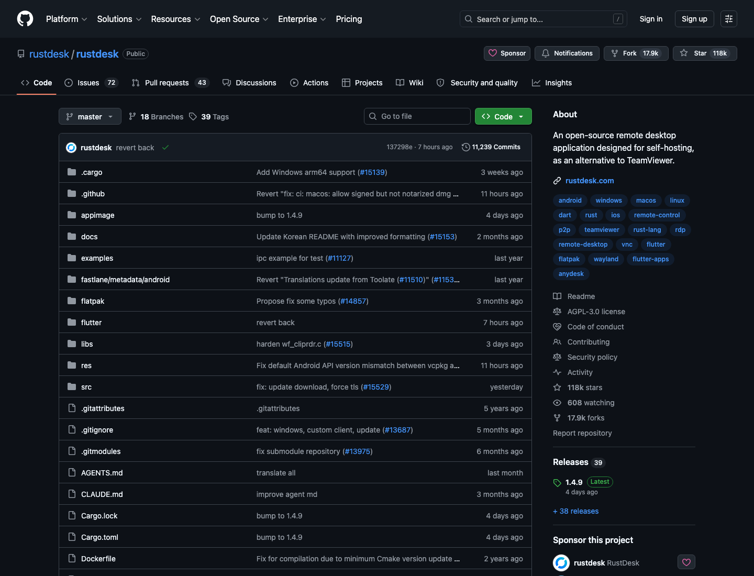Click the eye icon beside 608 watching
Screen dimensions: 754x576
tap(557, 403)
